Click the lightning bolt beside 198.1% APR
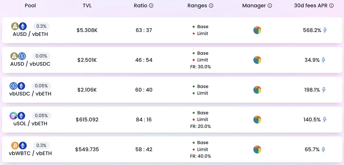This screenshot has height=165, width=344. [x=324, y=90]
